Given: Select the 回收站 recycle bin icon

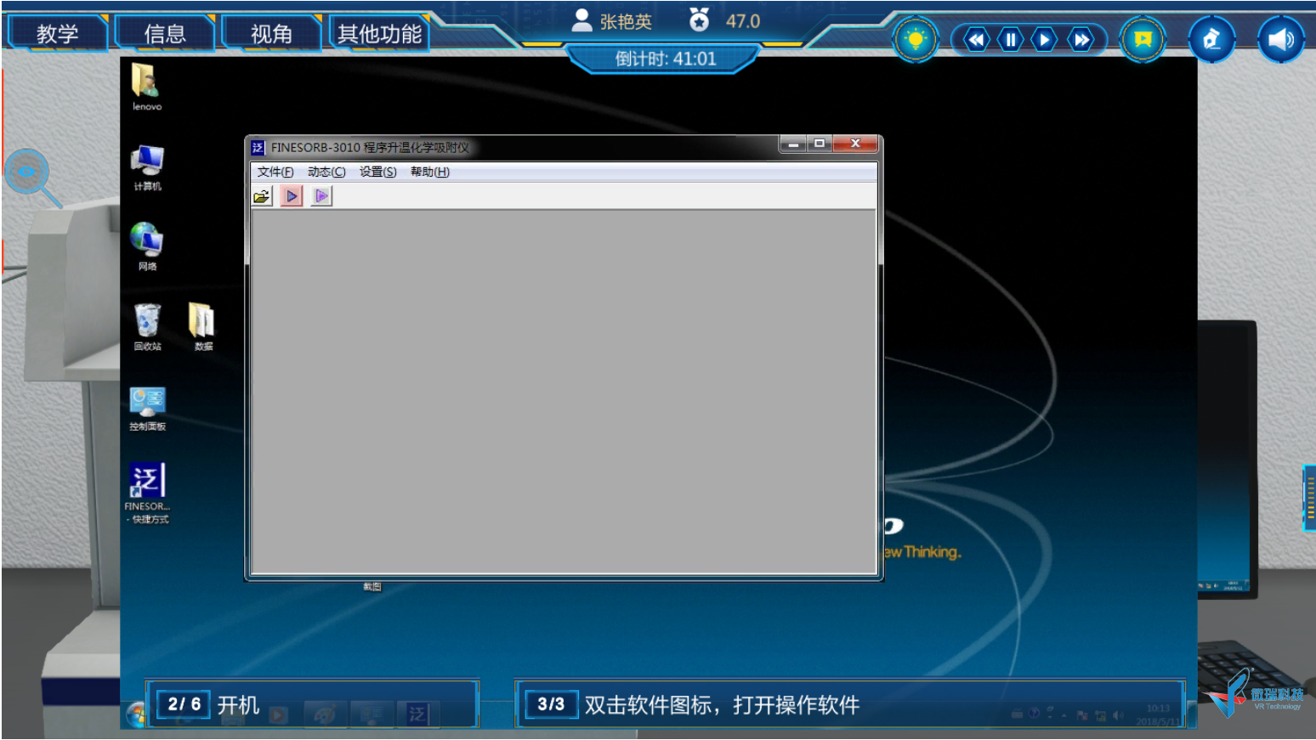Looking at the screenshot, I should click(x=147, y=327).
